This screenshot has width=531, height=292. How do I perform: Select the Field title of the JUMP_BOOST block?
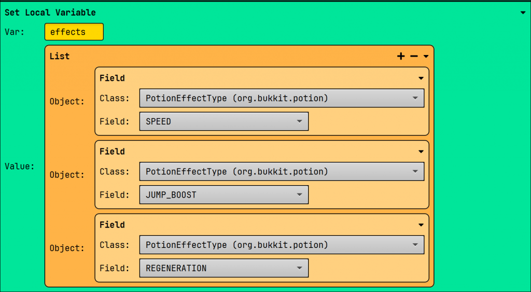point(112,151)
